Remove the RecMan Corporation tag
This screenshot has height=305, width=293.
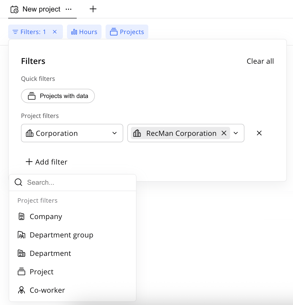[x=224, y=133]
